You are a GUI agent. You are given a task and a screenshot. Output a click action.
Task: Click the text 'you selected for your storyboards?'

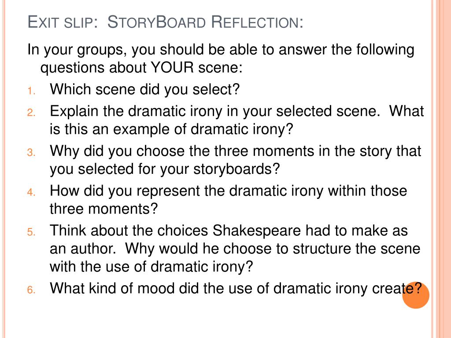[x=165, y=169]
